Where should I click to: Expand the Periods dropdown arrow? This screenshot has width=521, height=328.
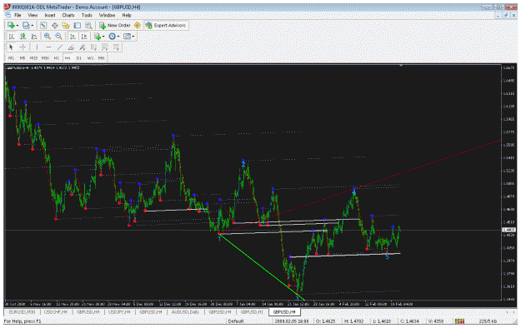tap(118, 37)
